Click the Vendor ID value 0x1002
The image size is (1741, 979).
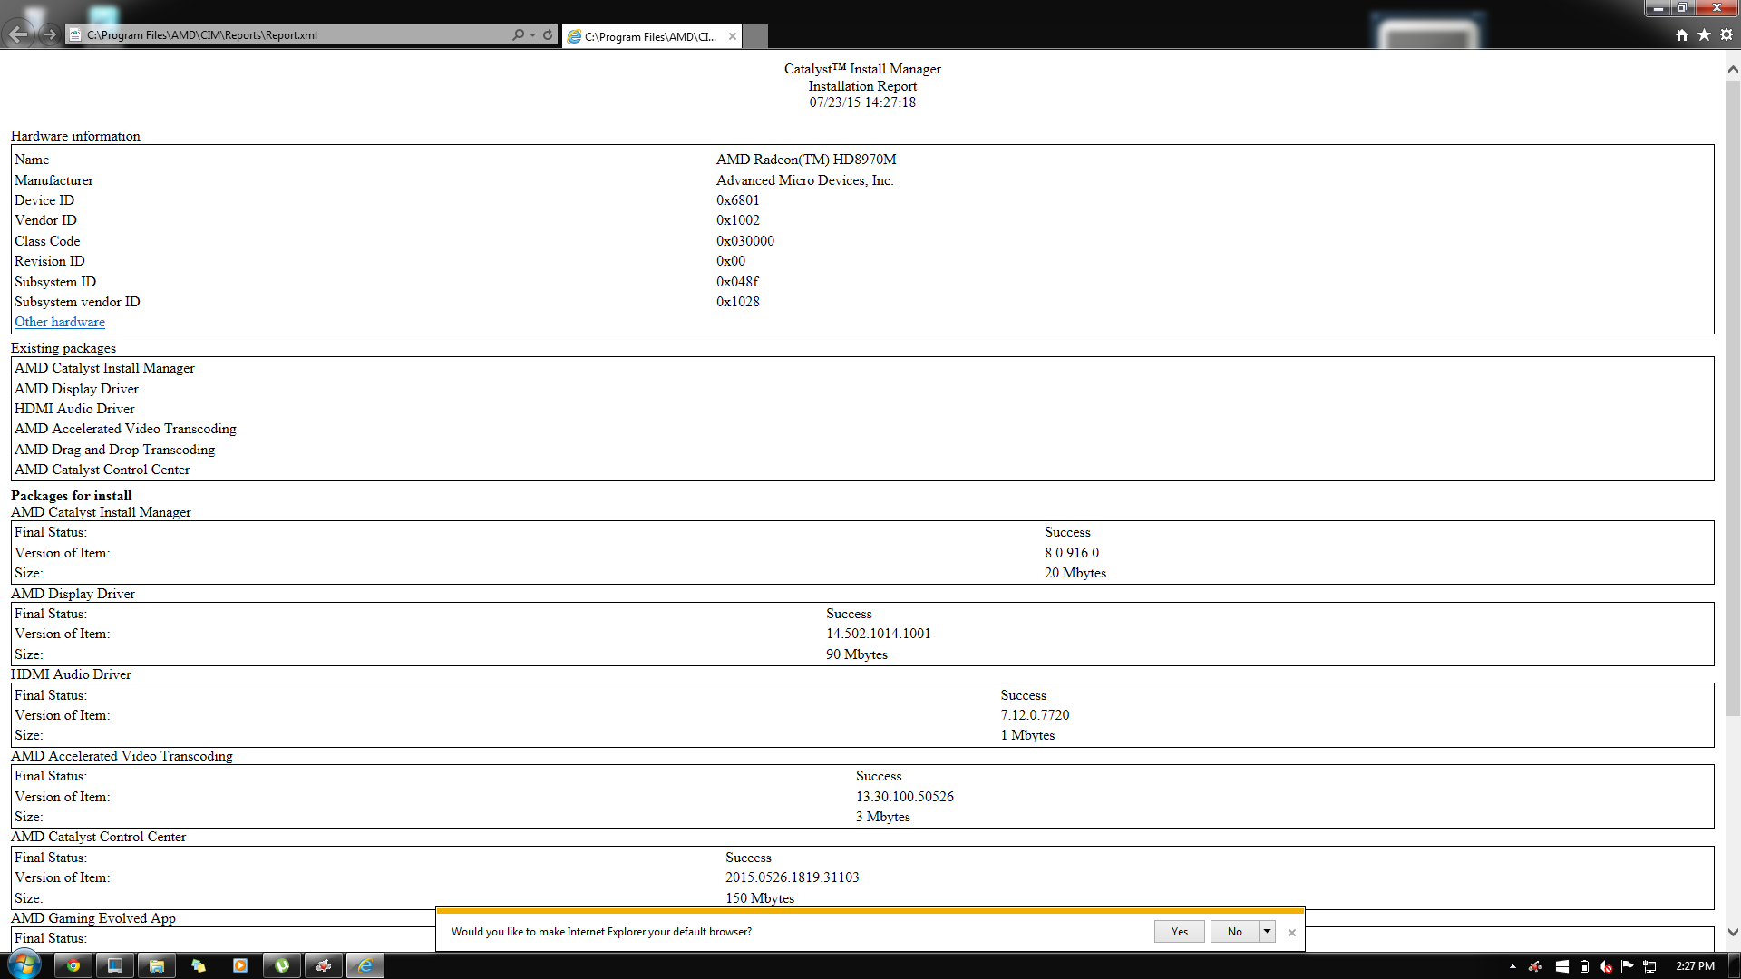point(738,220)
